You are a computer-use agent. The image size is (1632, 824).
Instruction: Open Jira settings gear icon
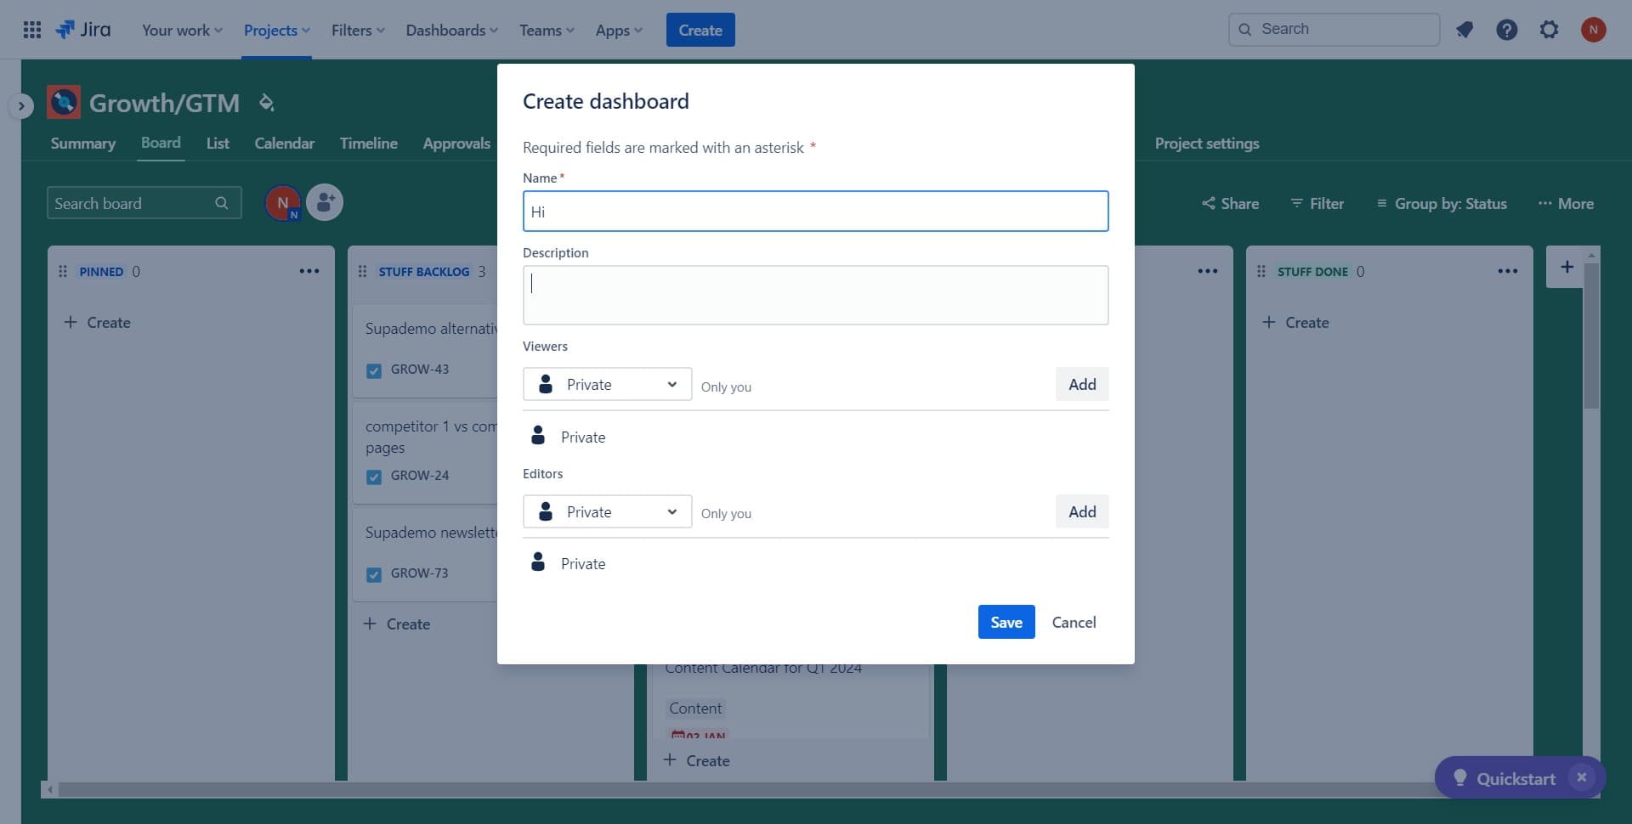[x=1550, y=29]
